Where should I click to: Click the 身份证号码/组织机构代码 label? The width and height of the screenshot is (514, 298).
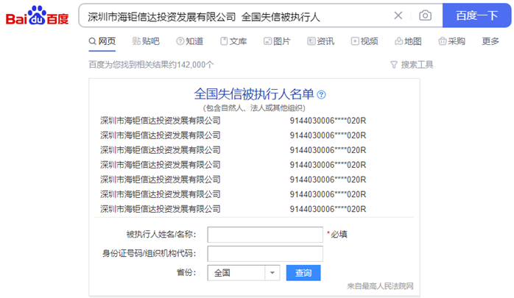coord(149,254)
